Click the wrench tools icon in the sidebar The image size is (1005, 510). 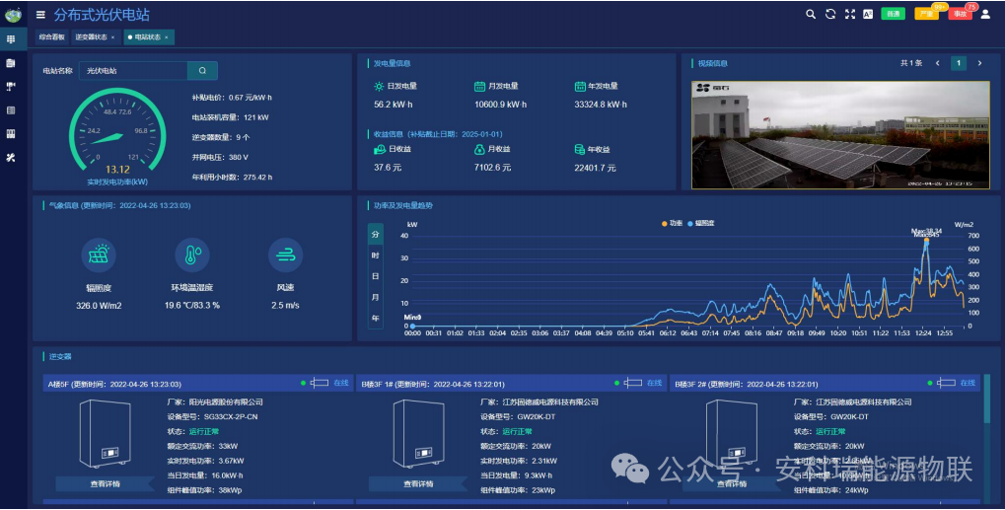(x=11, y=157)
